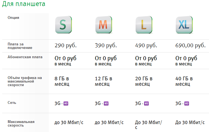The height and width of the screenshot is (132, 209).
Task: Select the 8 ГБ в месяц traffic cell
Action: pyautogui.click(x=62, y=81)
